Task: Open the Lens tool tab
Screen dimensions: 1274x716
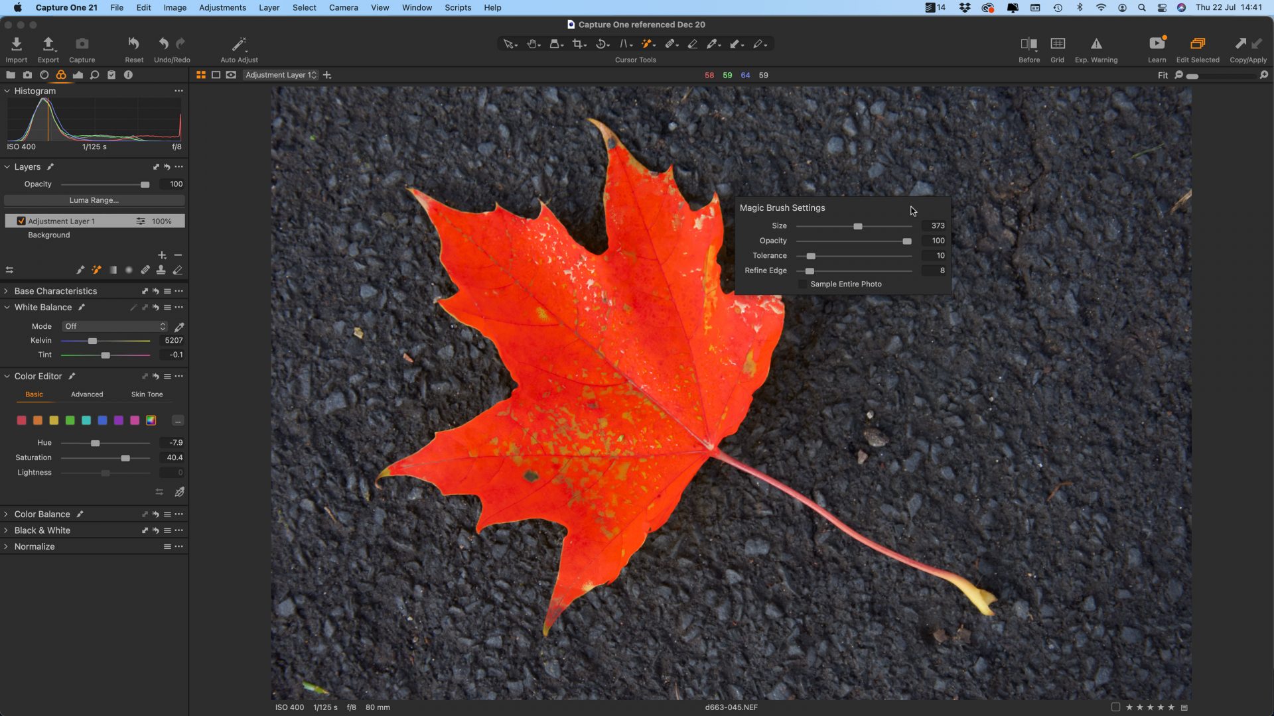Action: click(44, 75)
